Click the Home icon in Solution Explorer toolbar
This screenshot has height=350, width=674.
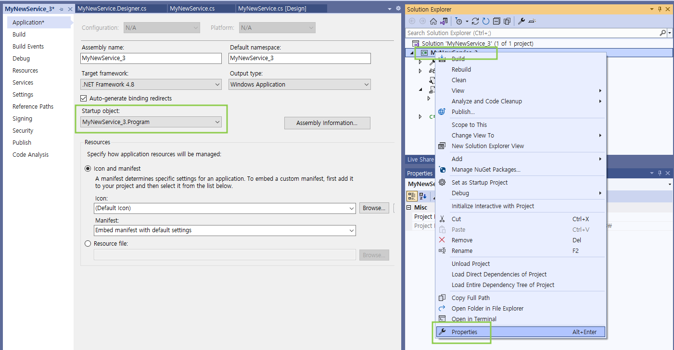tap(433, 21)
